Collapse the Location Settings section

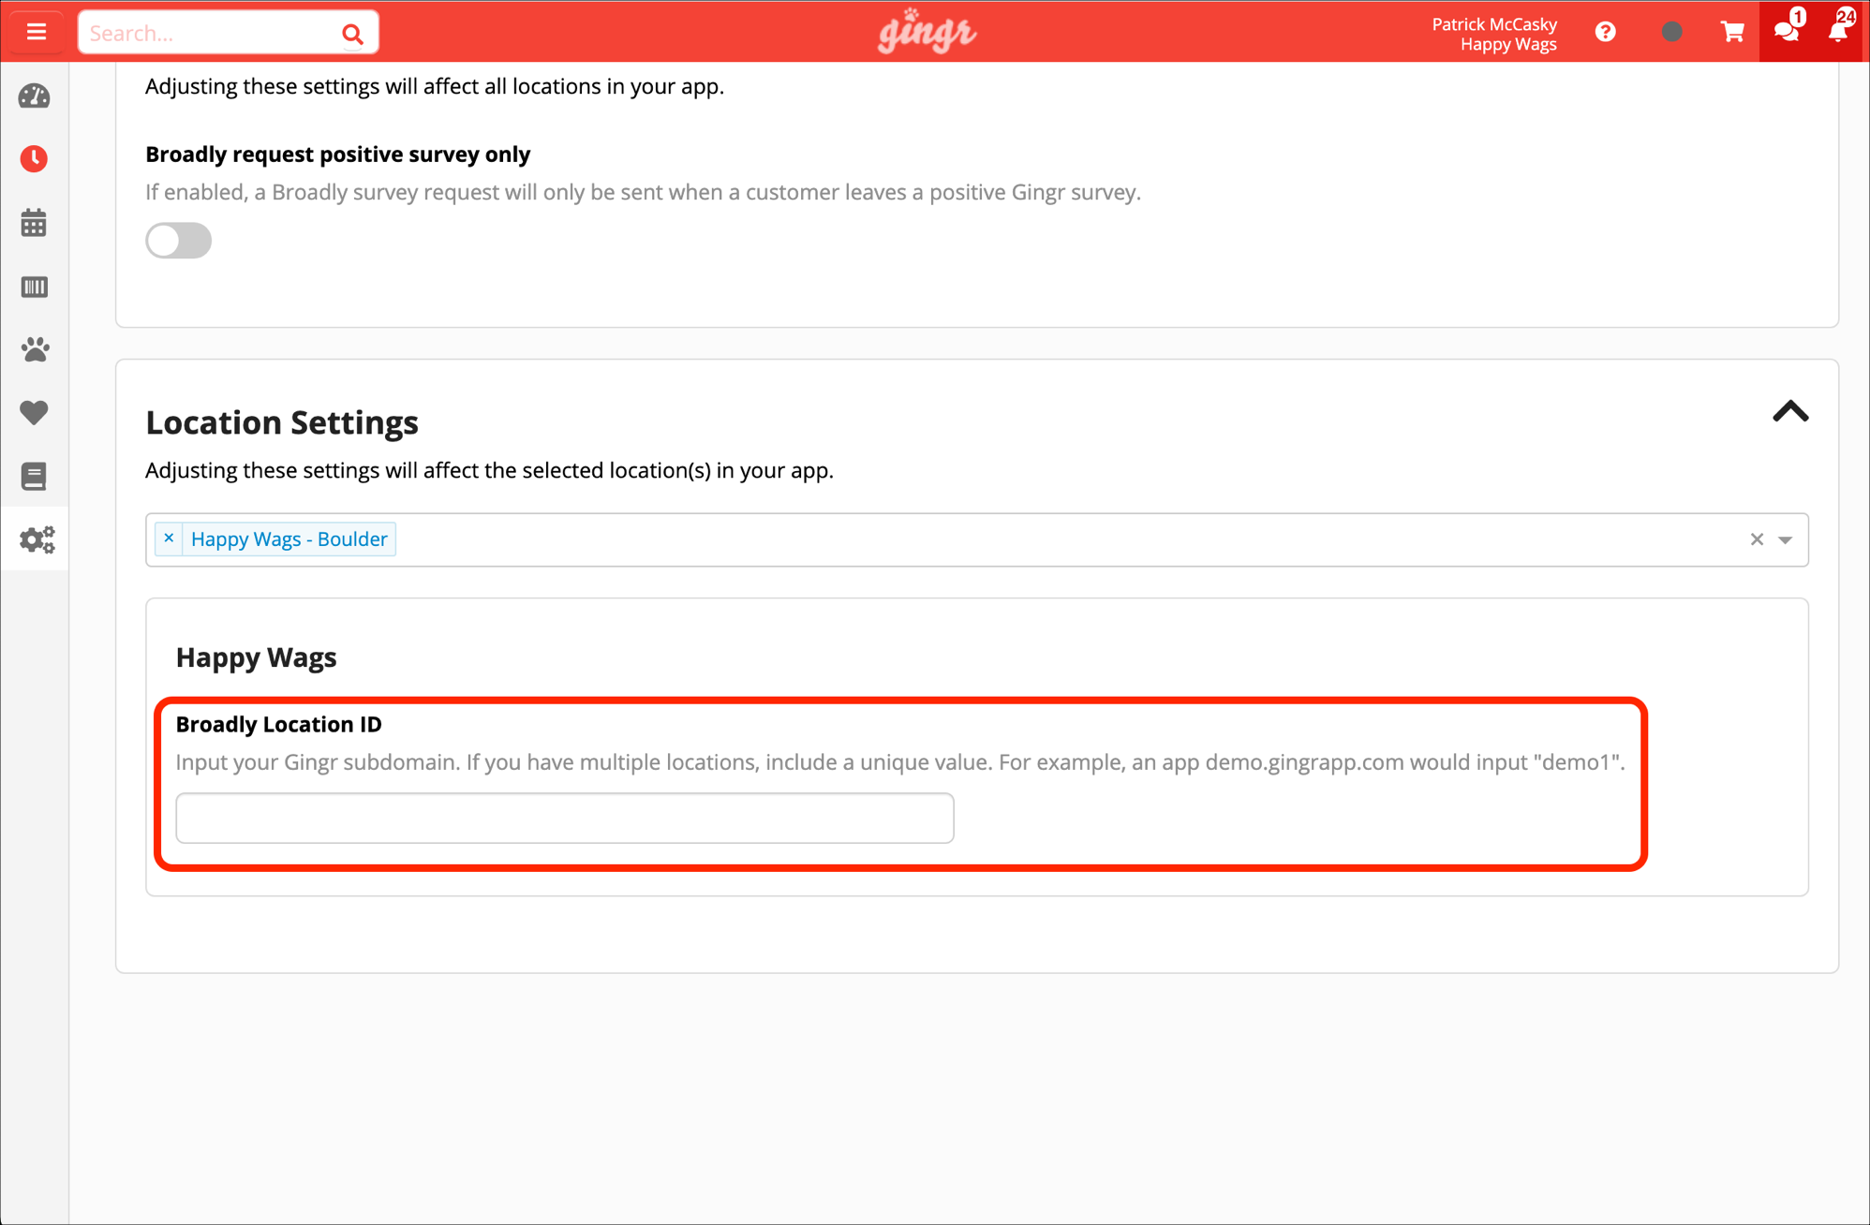(x=1790, y=413)
